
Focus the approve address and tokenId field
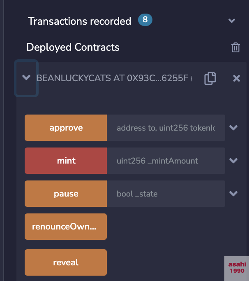166,128
